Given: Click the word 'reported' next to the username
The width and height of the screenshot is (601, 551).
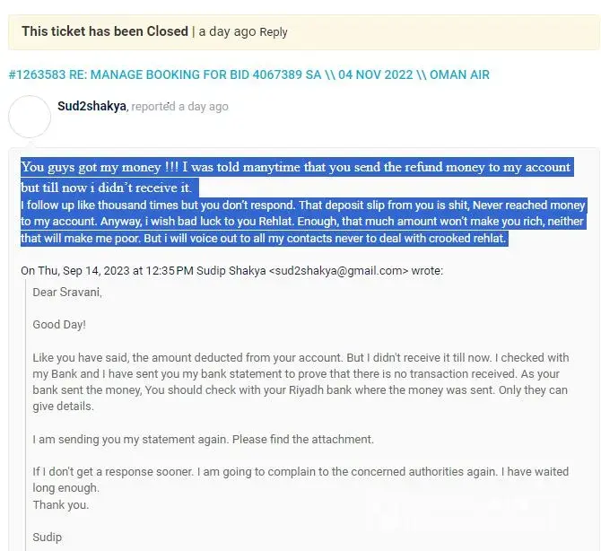Looking at the screenshot, I should [153, 107].
